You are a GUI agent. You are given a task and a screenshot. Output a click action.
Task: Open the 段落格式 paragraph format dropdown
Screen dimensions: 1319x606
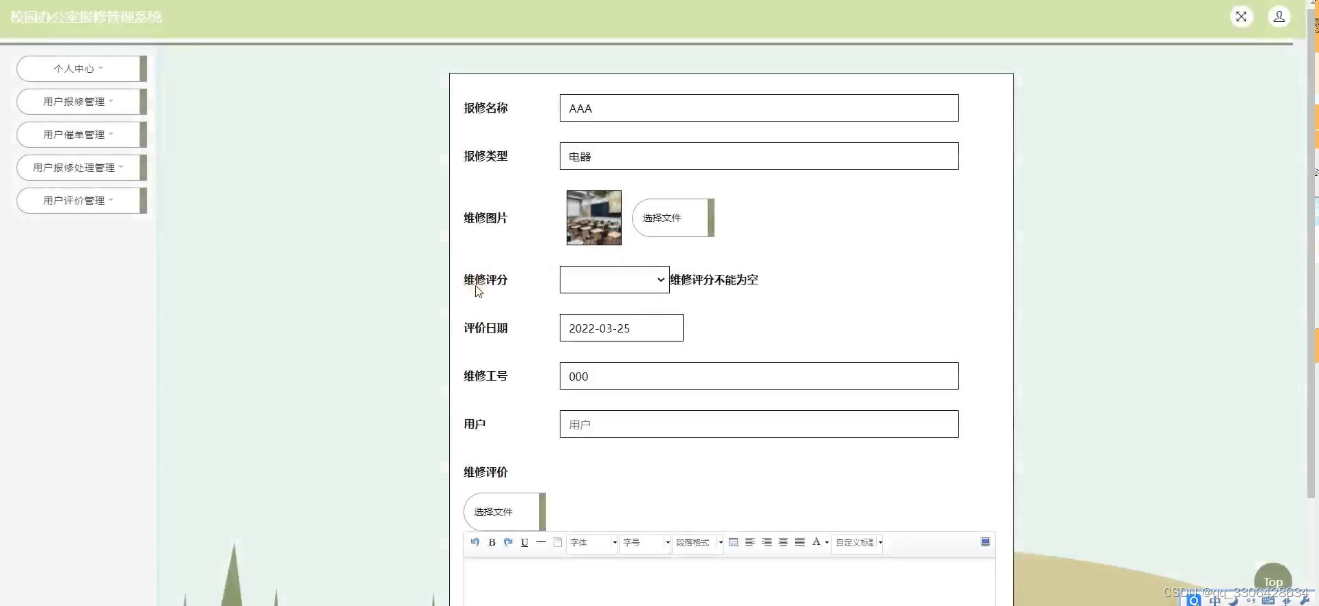pos(698,543)
